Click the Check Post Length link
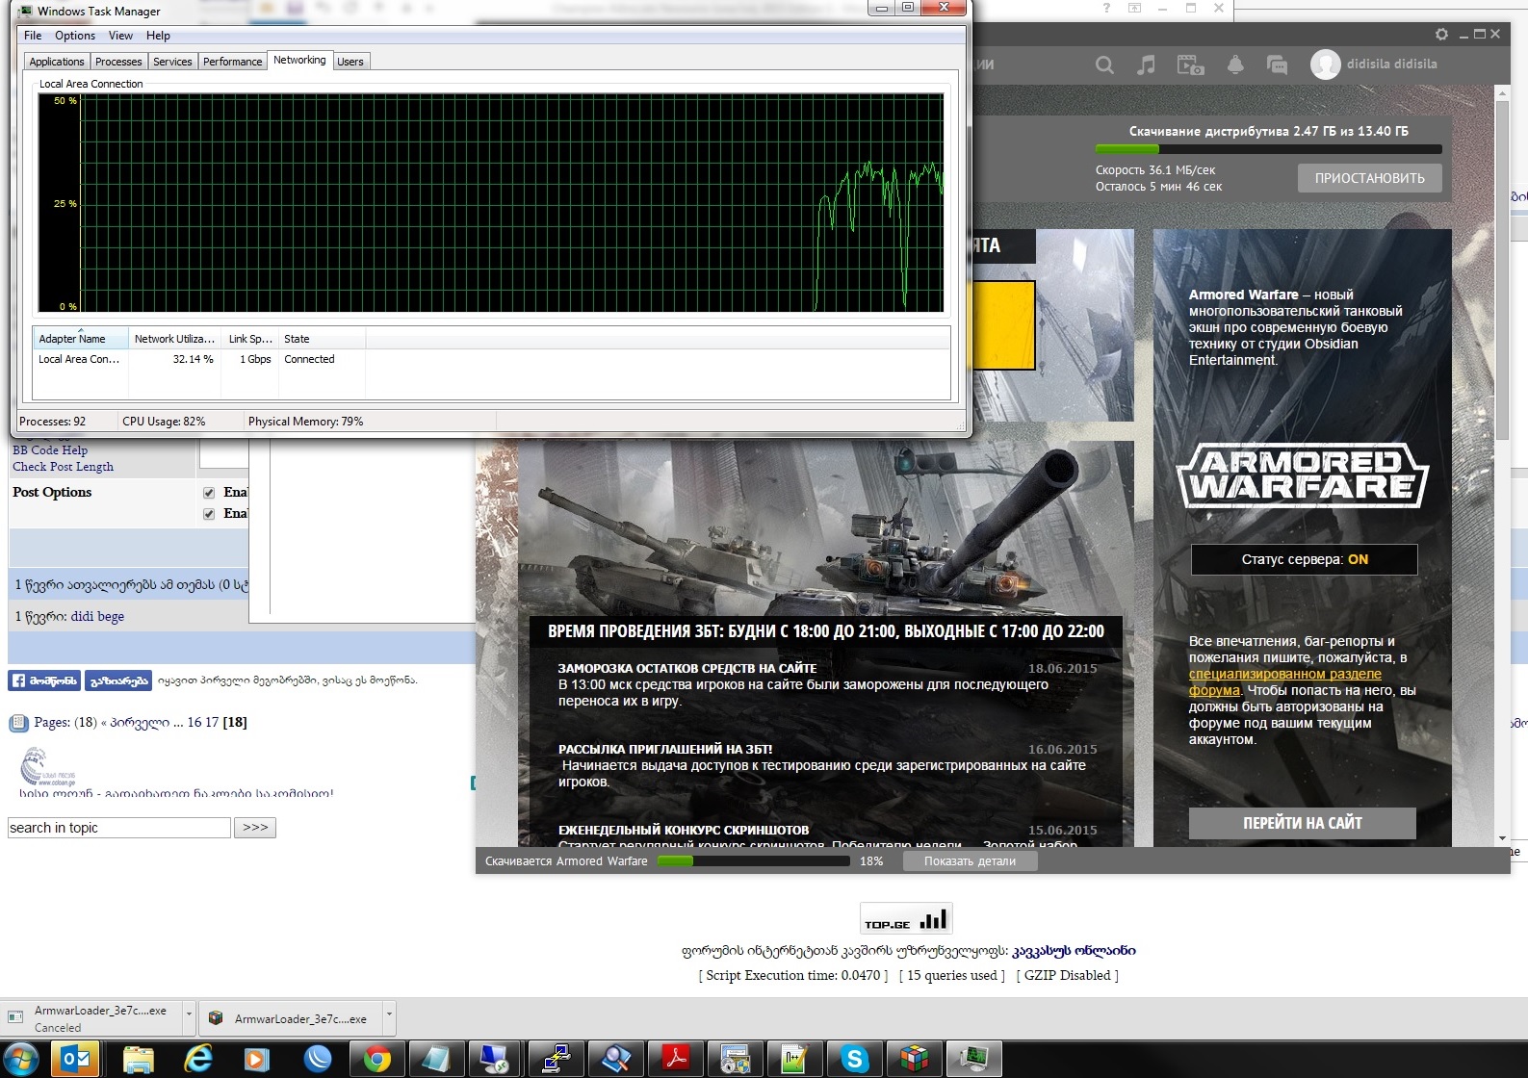 click(x=63, y=467)
